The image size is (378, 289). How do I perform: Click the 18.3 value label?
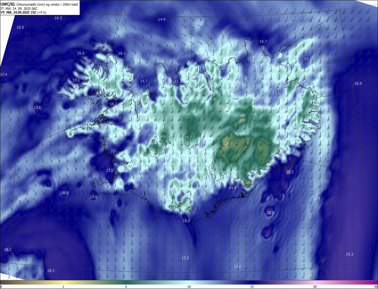coord(51,271)
